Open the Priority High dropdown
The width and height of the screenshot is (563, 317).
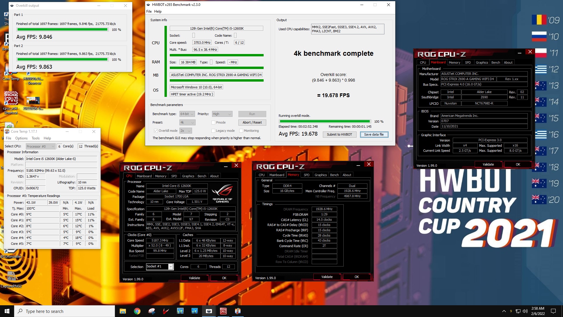[x=222, y=114]
